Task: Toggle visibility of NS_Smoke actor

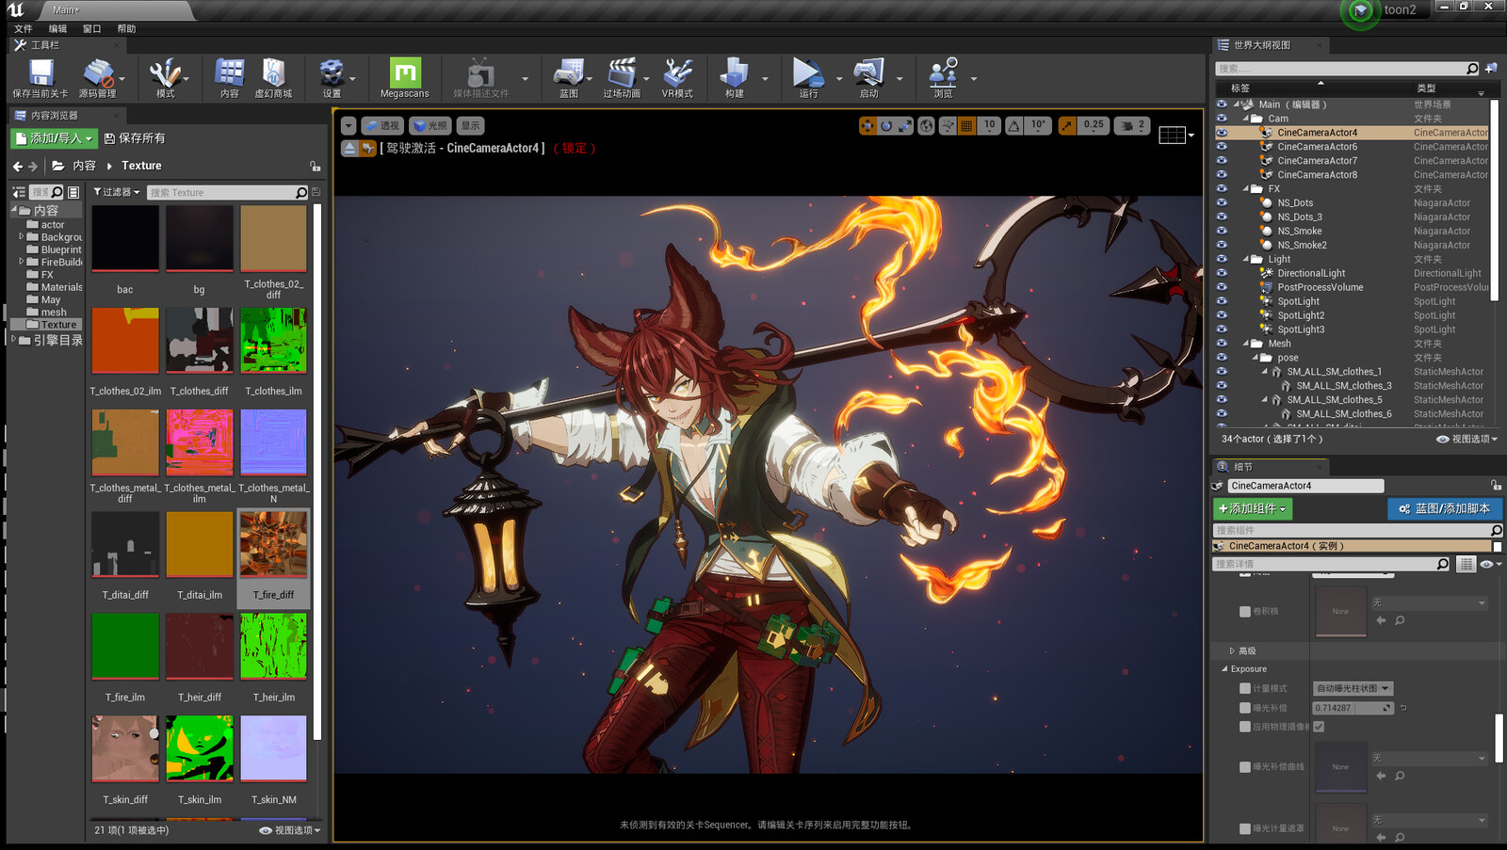Action: 1222,231
